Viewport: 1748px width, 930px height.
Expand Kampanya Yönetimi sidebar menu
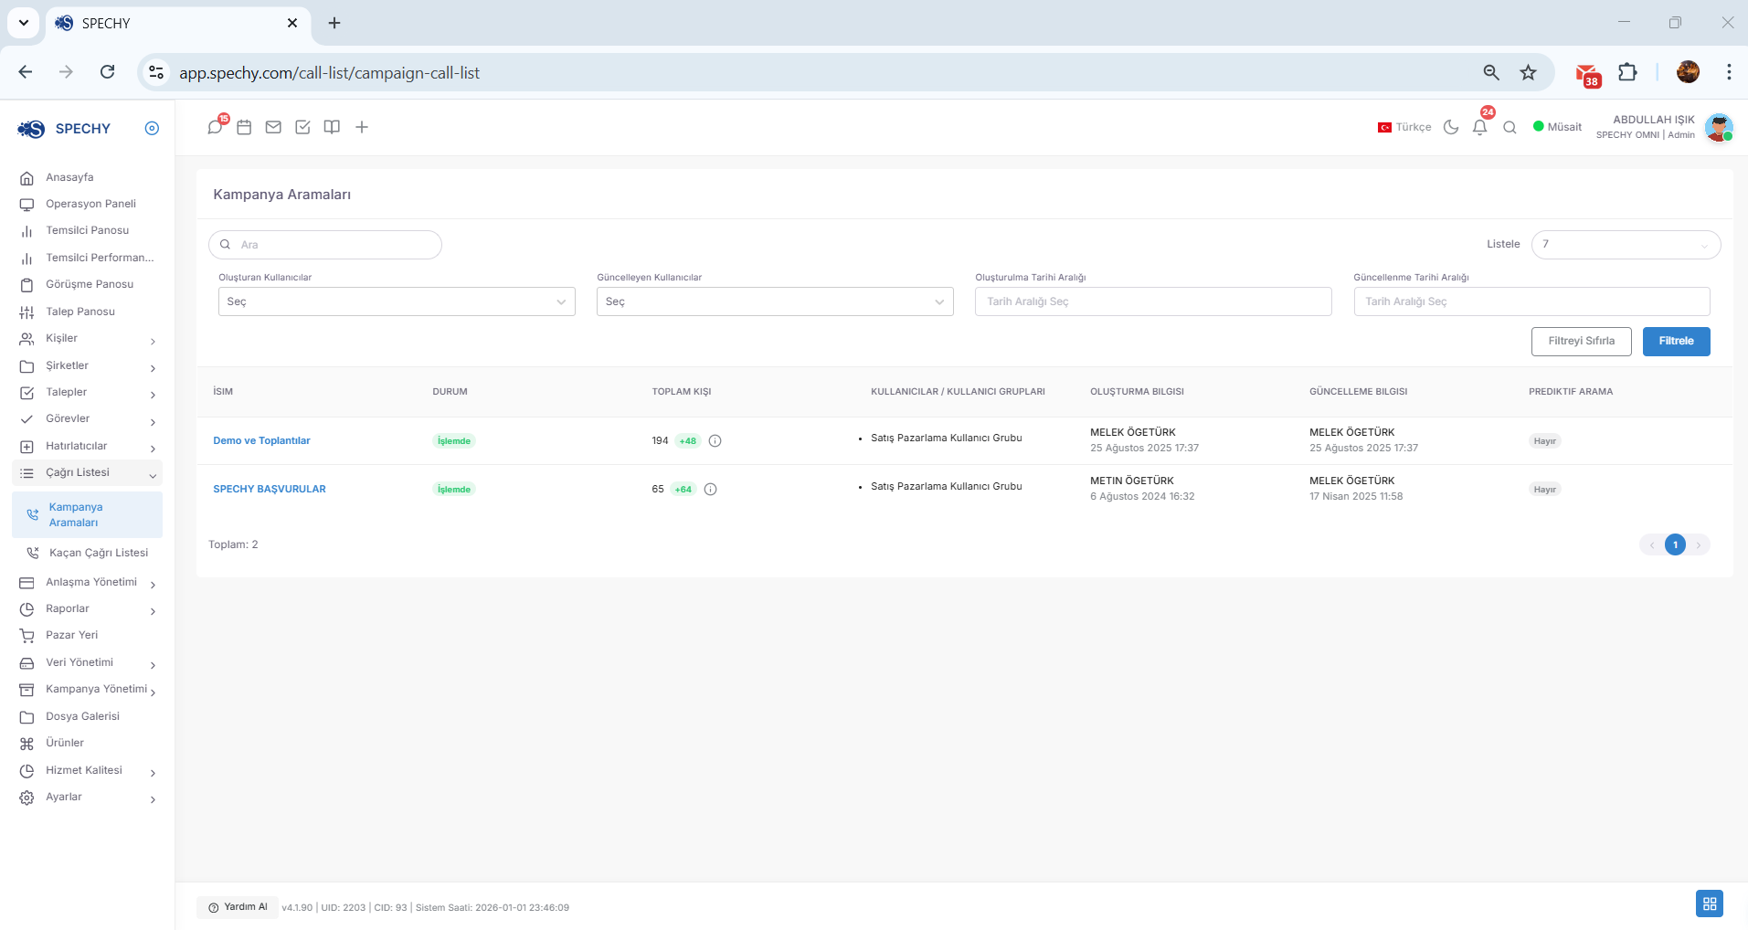(x=87, y=689)
